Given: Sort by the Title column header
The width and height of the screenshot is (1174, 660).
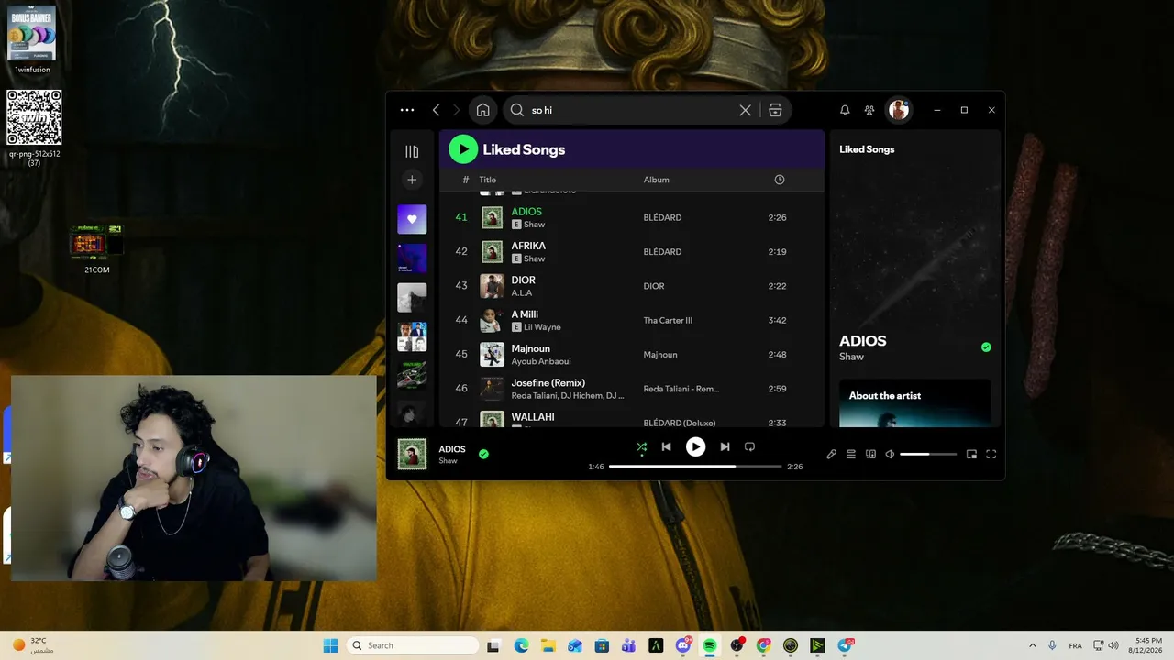Looking at the screenshot, I should [487, 180].
